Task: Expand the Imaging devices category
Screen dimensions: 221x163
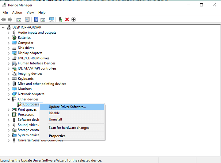Action: (9, 74)
